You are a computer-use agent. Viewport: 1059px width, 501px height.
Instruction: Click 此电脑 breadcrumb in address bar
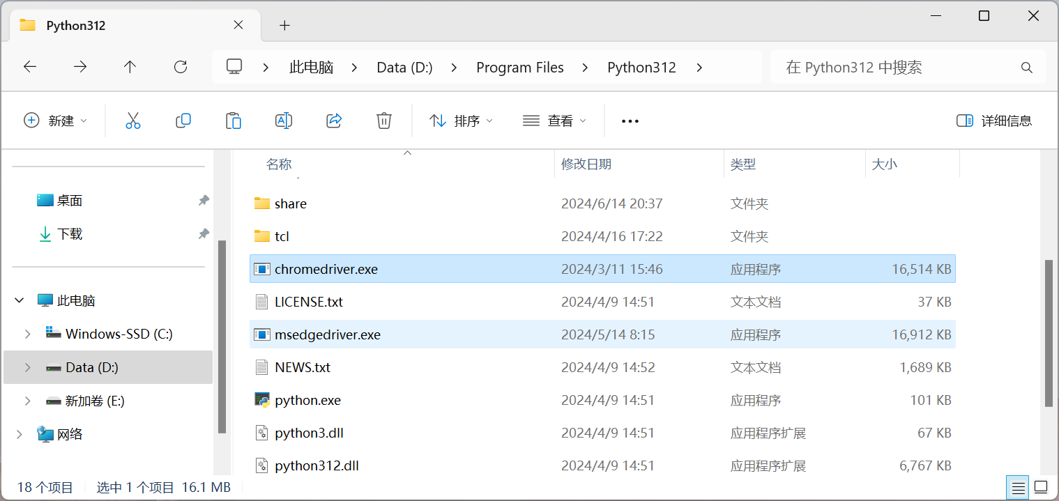point(312,68)
